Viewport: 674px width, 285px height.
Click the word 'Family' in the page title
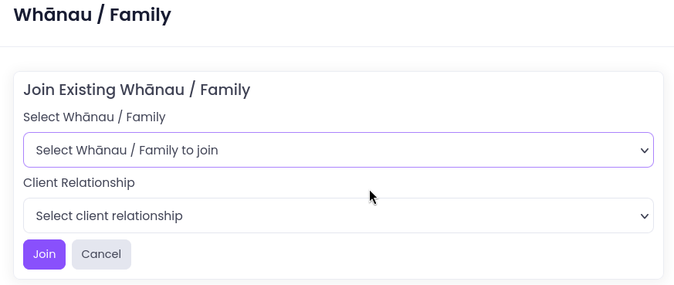click(x=141, y=15)
